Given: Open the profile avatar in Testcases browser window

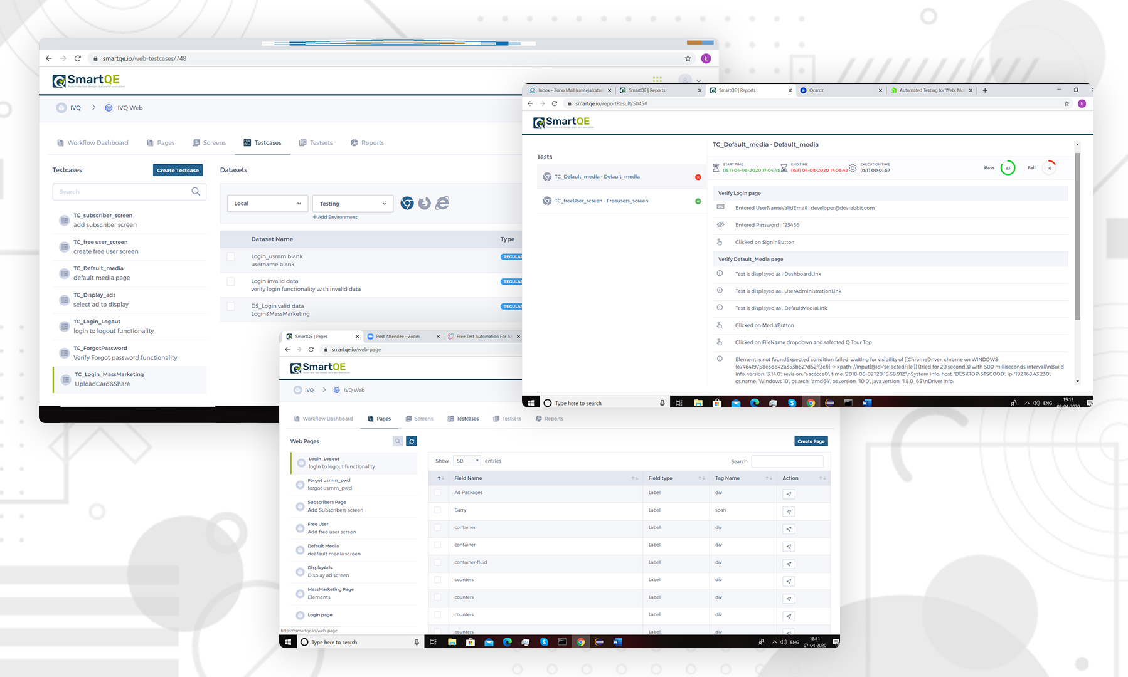Looking at the screenshot, I should [706, 58].
